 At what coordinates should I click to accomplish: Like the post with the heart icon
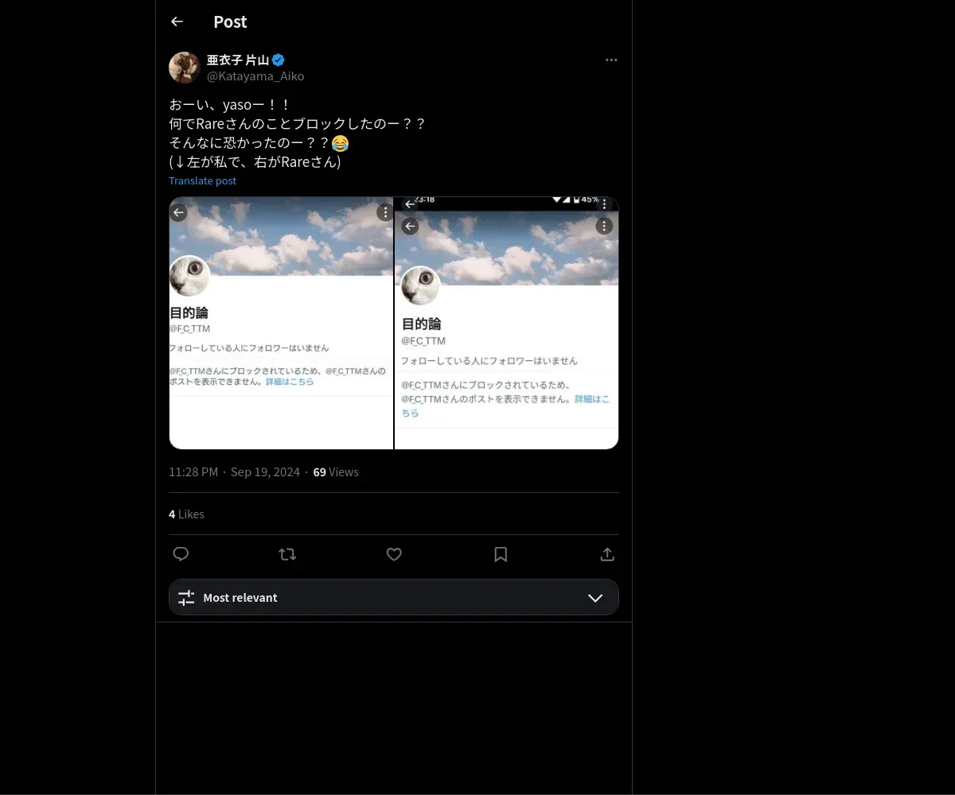point(394,554)
